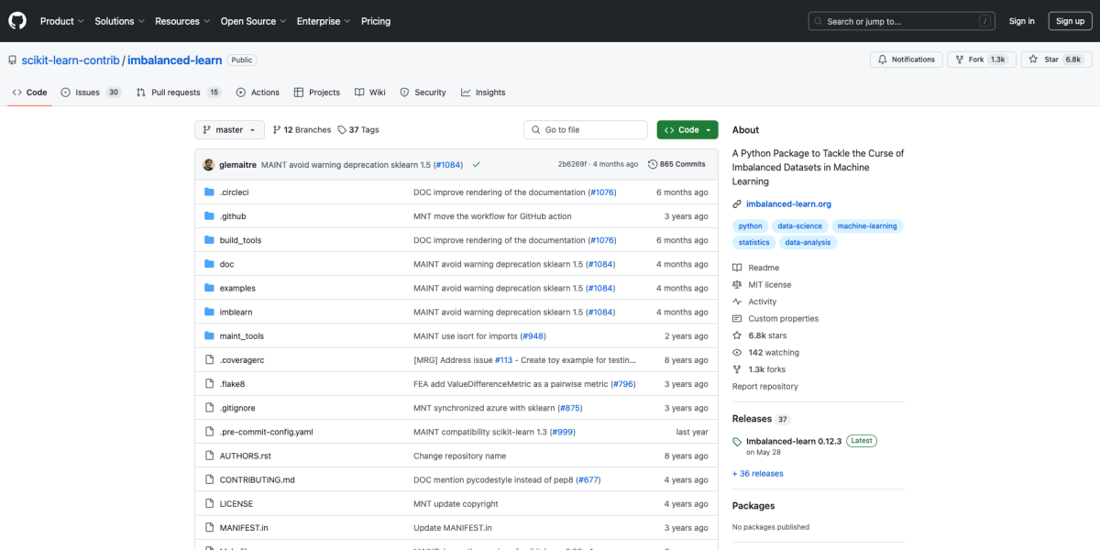The image size is (1100, 550).
Task: Expand the master branch dropdown
Action: pos(229,130)
